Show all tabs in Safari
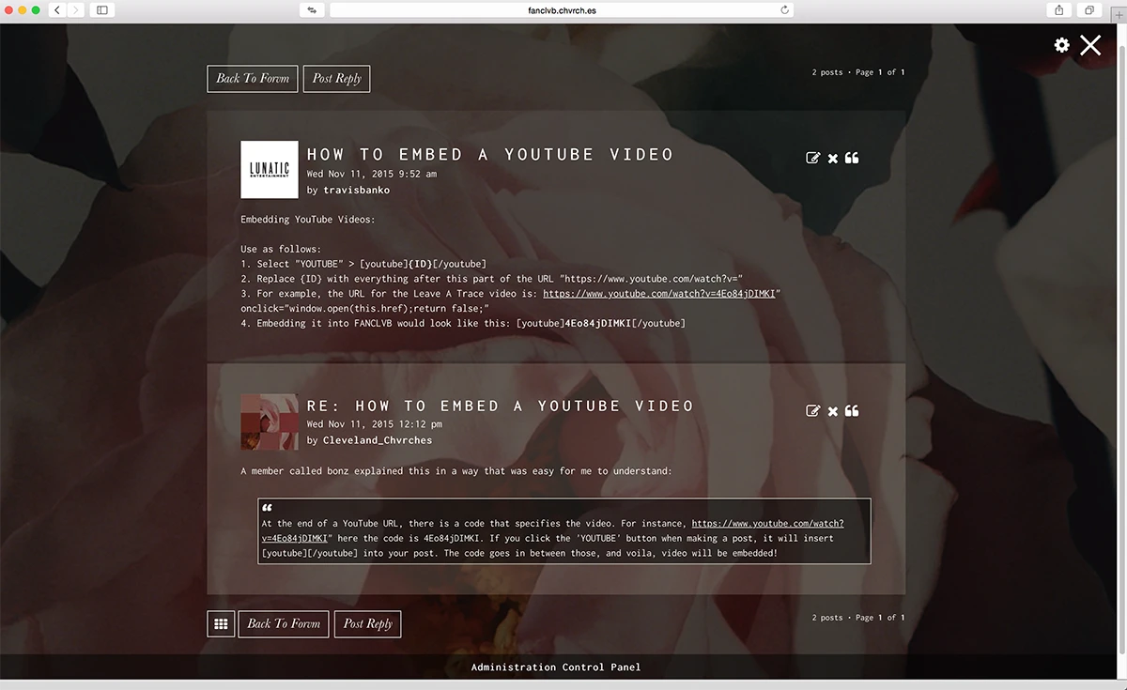This screenshot has width=1127, height=690. click(x=1089, y=9)
